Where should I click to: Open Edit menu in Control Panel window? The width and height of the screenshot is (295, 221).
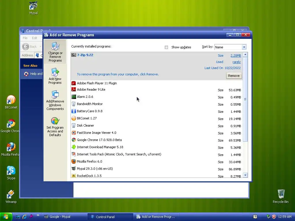tap(35, 38)
